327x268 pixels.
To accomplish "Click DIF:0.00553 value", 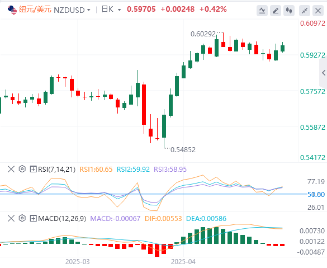I will coord(163,219).
